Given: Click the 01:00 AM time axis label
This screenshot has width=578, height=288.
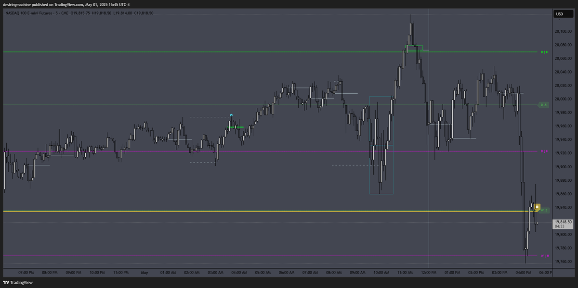Looking at the screenshot, I should click(168, 273).
